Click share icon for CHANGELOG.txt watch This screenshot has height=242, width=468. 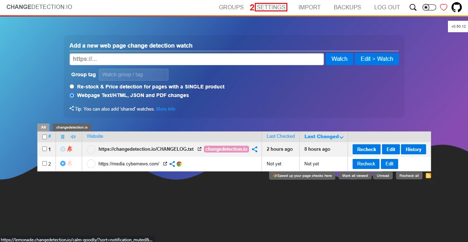tap(254, 149)
